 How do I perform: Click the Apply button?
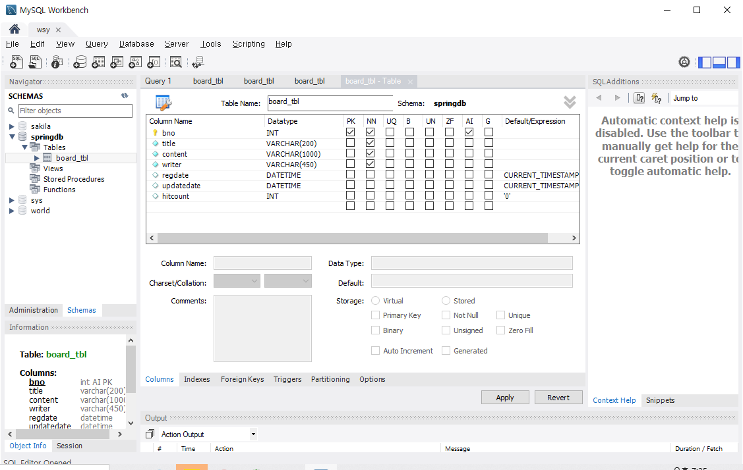tap(505, 398)
